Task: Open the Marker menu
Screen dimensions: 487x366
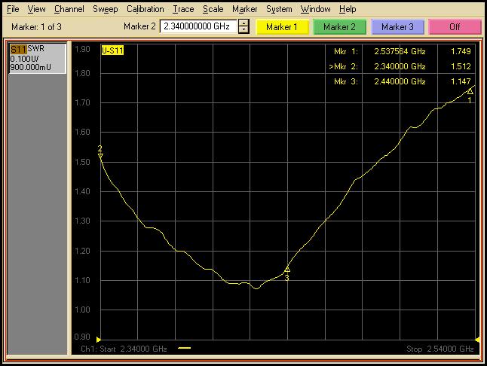Action: click(x=244, y=9)
